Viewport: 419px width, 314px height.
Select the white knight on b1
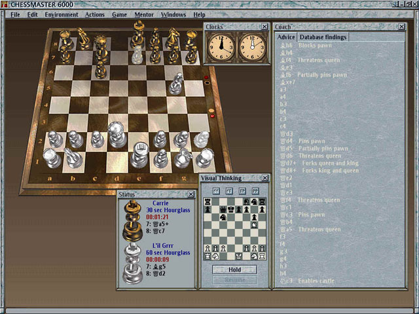[73, 158]
